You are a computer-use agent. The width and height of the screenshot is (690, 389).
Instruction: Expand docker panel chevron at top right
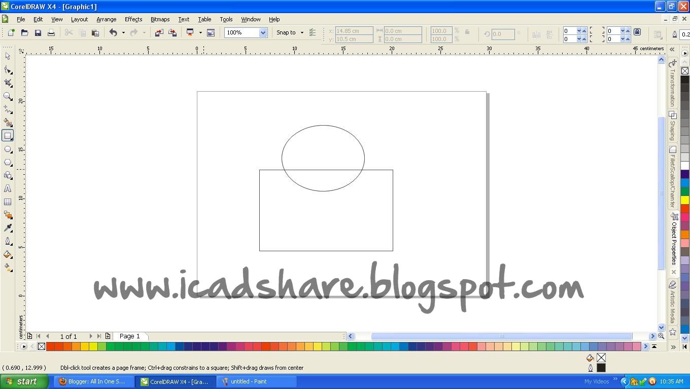tap(672, 49)
